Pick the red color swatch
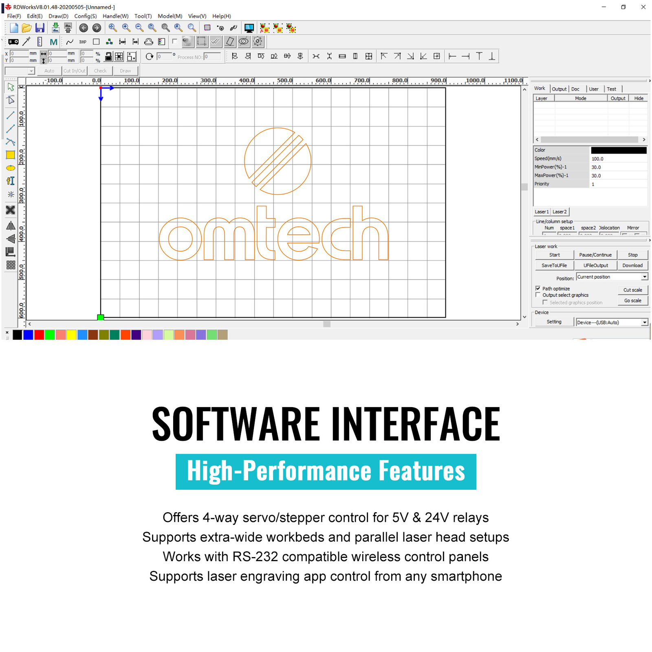This screenshot has height=652, width=652. [x=39, y=335]
